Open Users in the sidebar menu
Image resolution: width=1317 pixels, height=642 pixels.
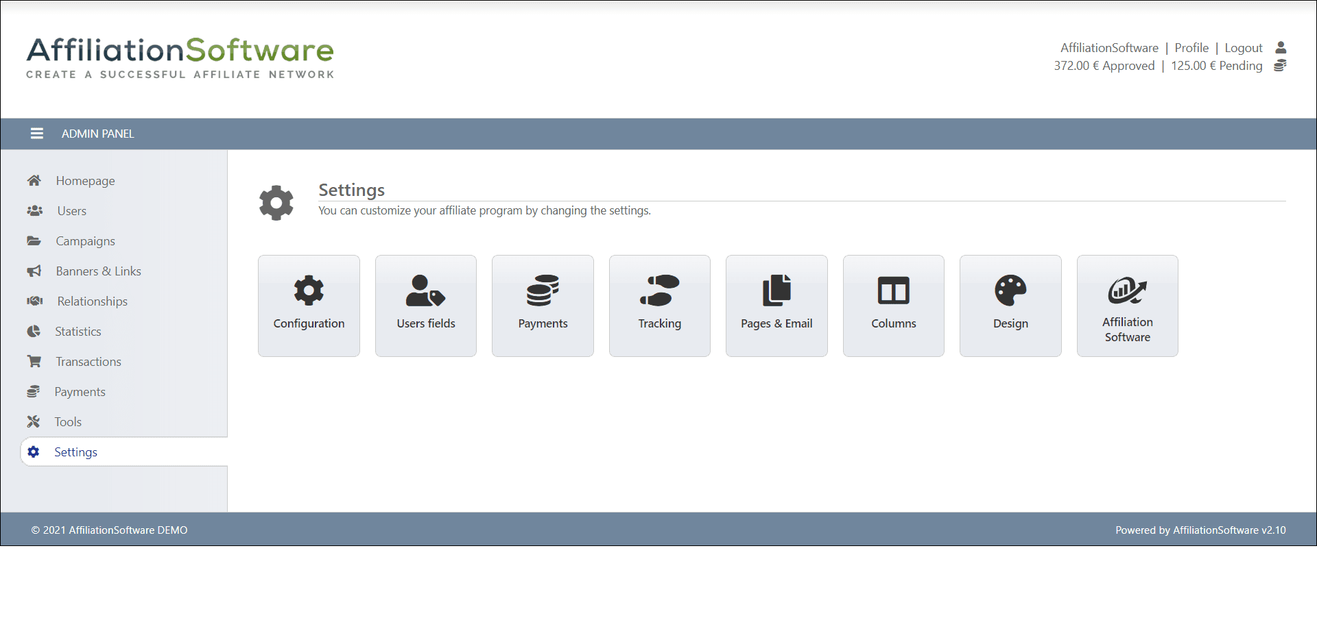point(71,211)
